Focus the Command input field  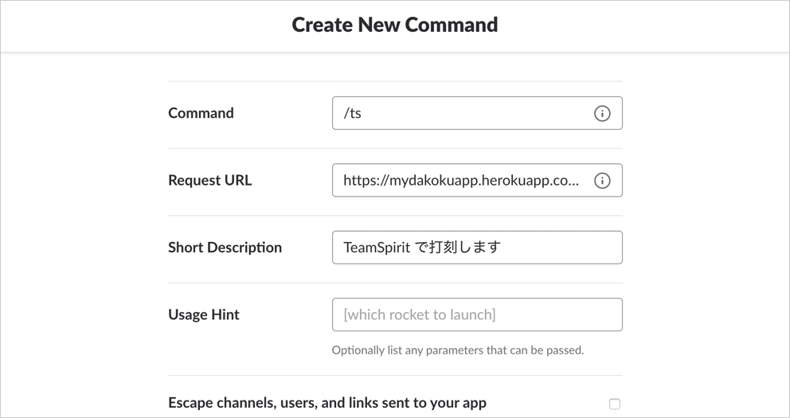point(462,113)
